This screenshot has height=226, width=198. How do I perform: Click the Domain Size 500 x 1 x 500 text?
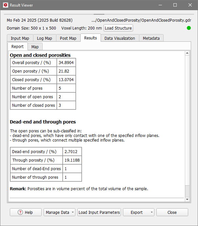pos(31,28)
